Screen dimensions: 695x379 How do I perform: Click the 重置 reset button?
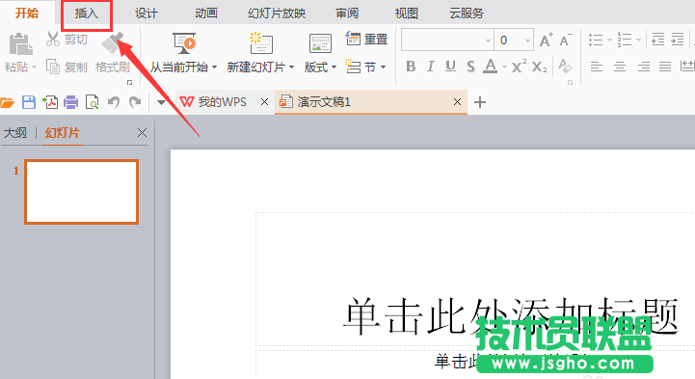366,39
